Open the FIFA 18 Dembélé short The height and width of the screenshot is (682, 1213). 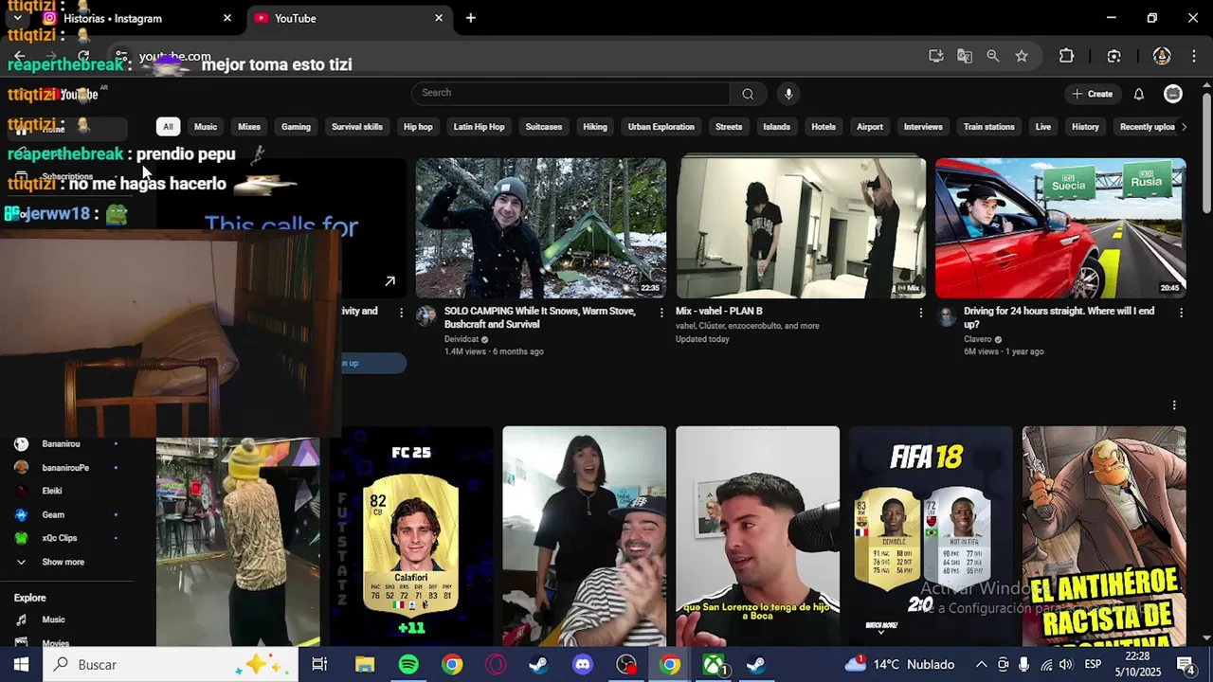coord(931,536)
